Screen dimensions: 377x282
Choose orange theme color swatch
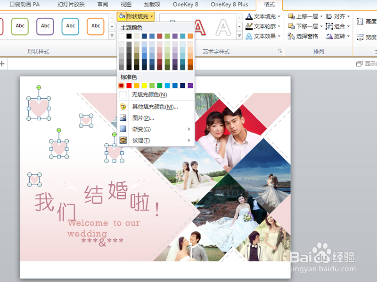coord(190,36)
